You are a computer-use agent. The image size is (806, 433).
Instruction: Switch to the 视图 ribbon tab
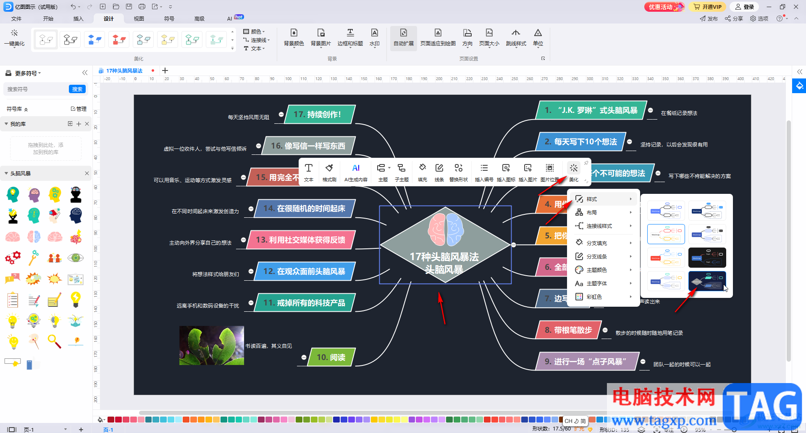[139, 18]
